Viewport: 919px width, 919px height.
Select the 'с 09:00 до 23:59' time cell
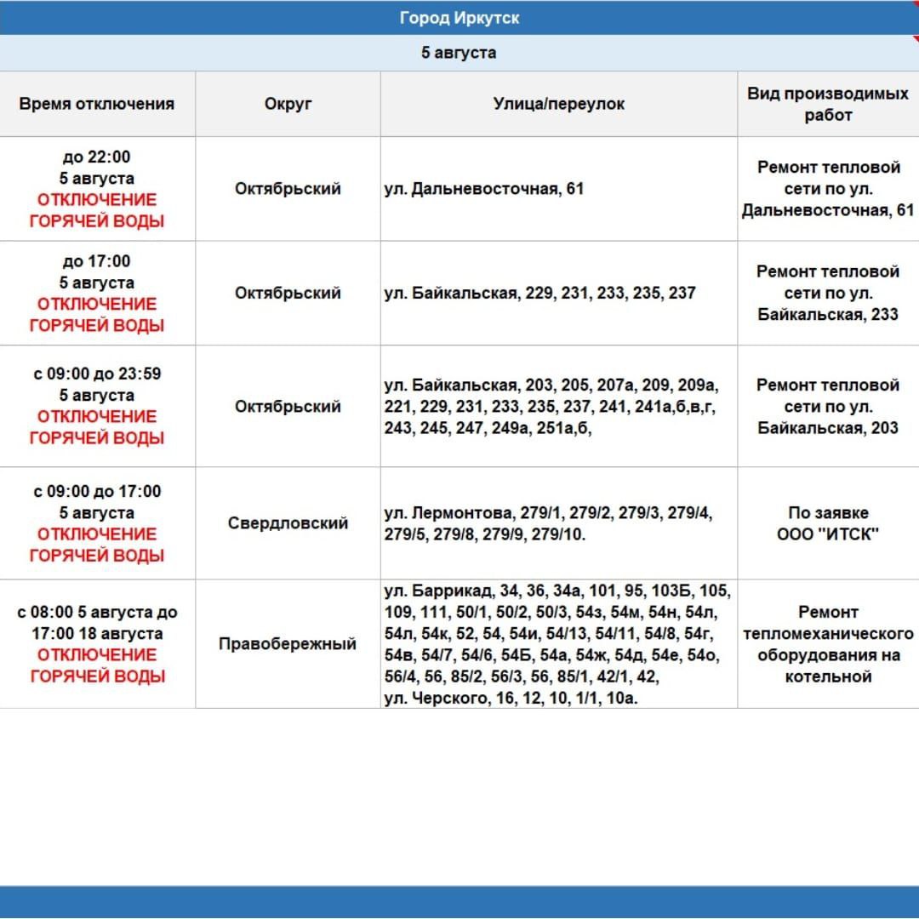(x=97, y=406)
